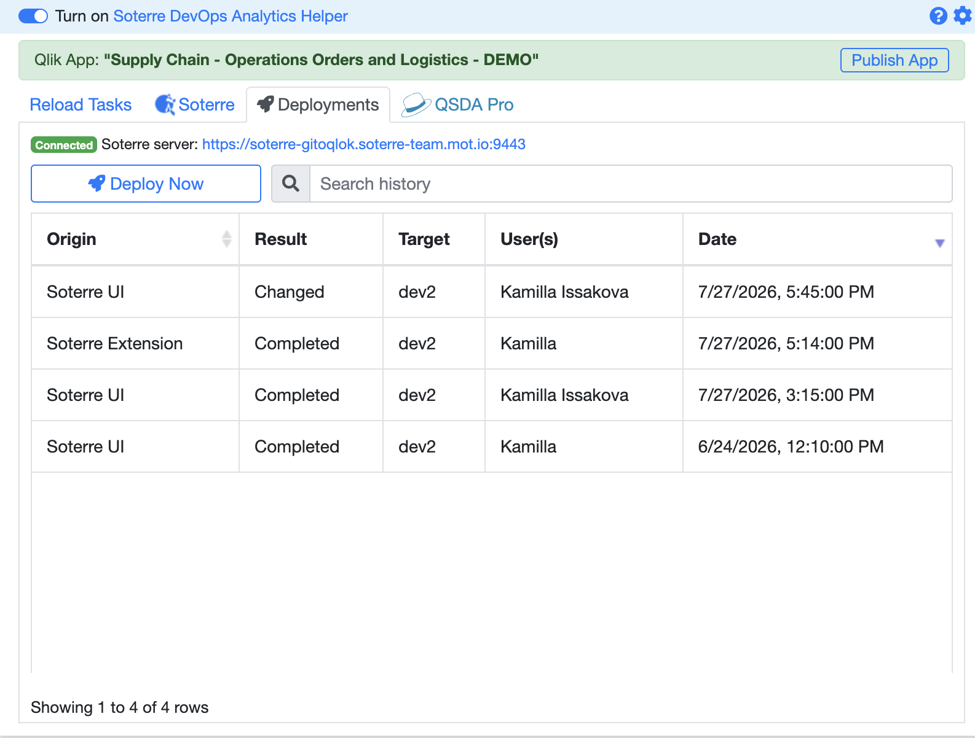This screenshot has height=738, width=975.
Task: Open the Soterre server URL link
Action: point(364,144)
